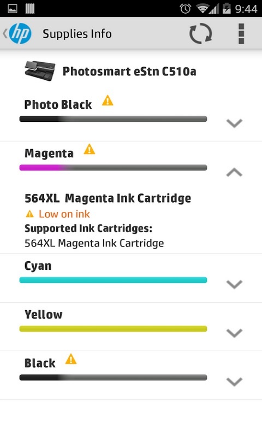
Task: Open the three-dot overflow menu
Action: pos(241,34)
